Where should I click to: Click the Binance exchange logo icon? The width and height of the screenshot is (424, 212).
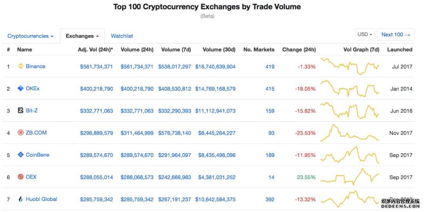tap(20, 66)
